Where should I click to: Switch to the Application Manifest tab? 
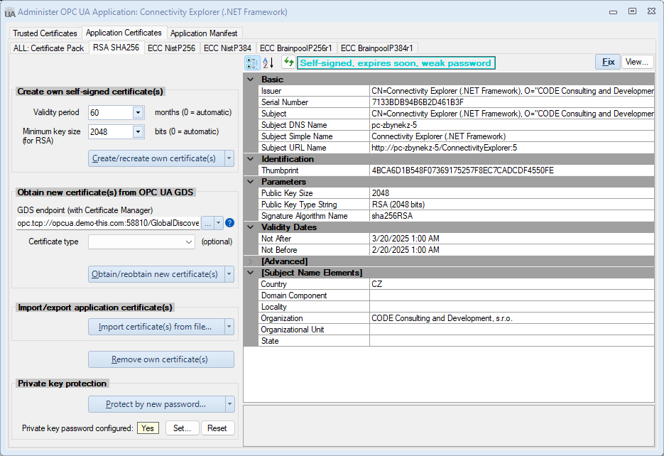click(x=205, y=33)
